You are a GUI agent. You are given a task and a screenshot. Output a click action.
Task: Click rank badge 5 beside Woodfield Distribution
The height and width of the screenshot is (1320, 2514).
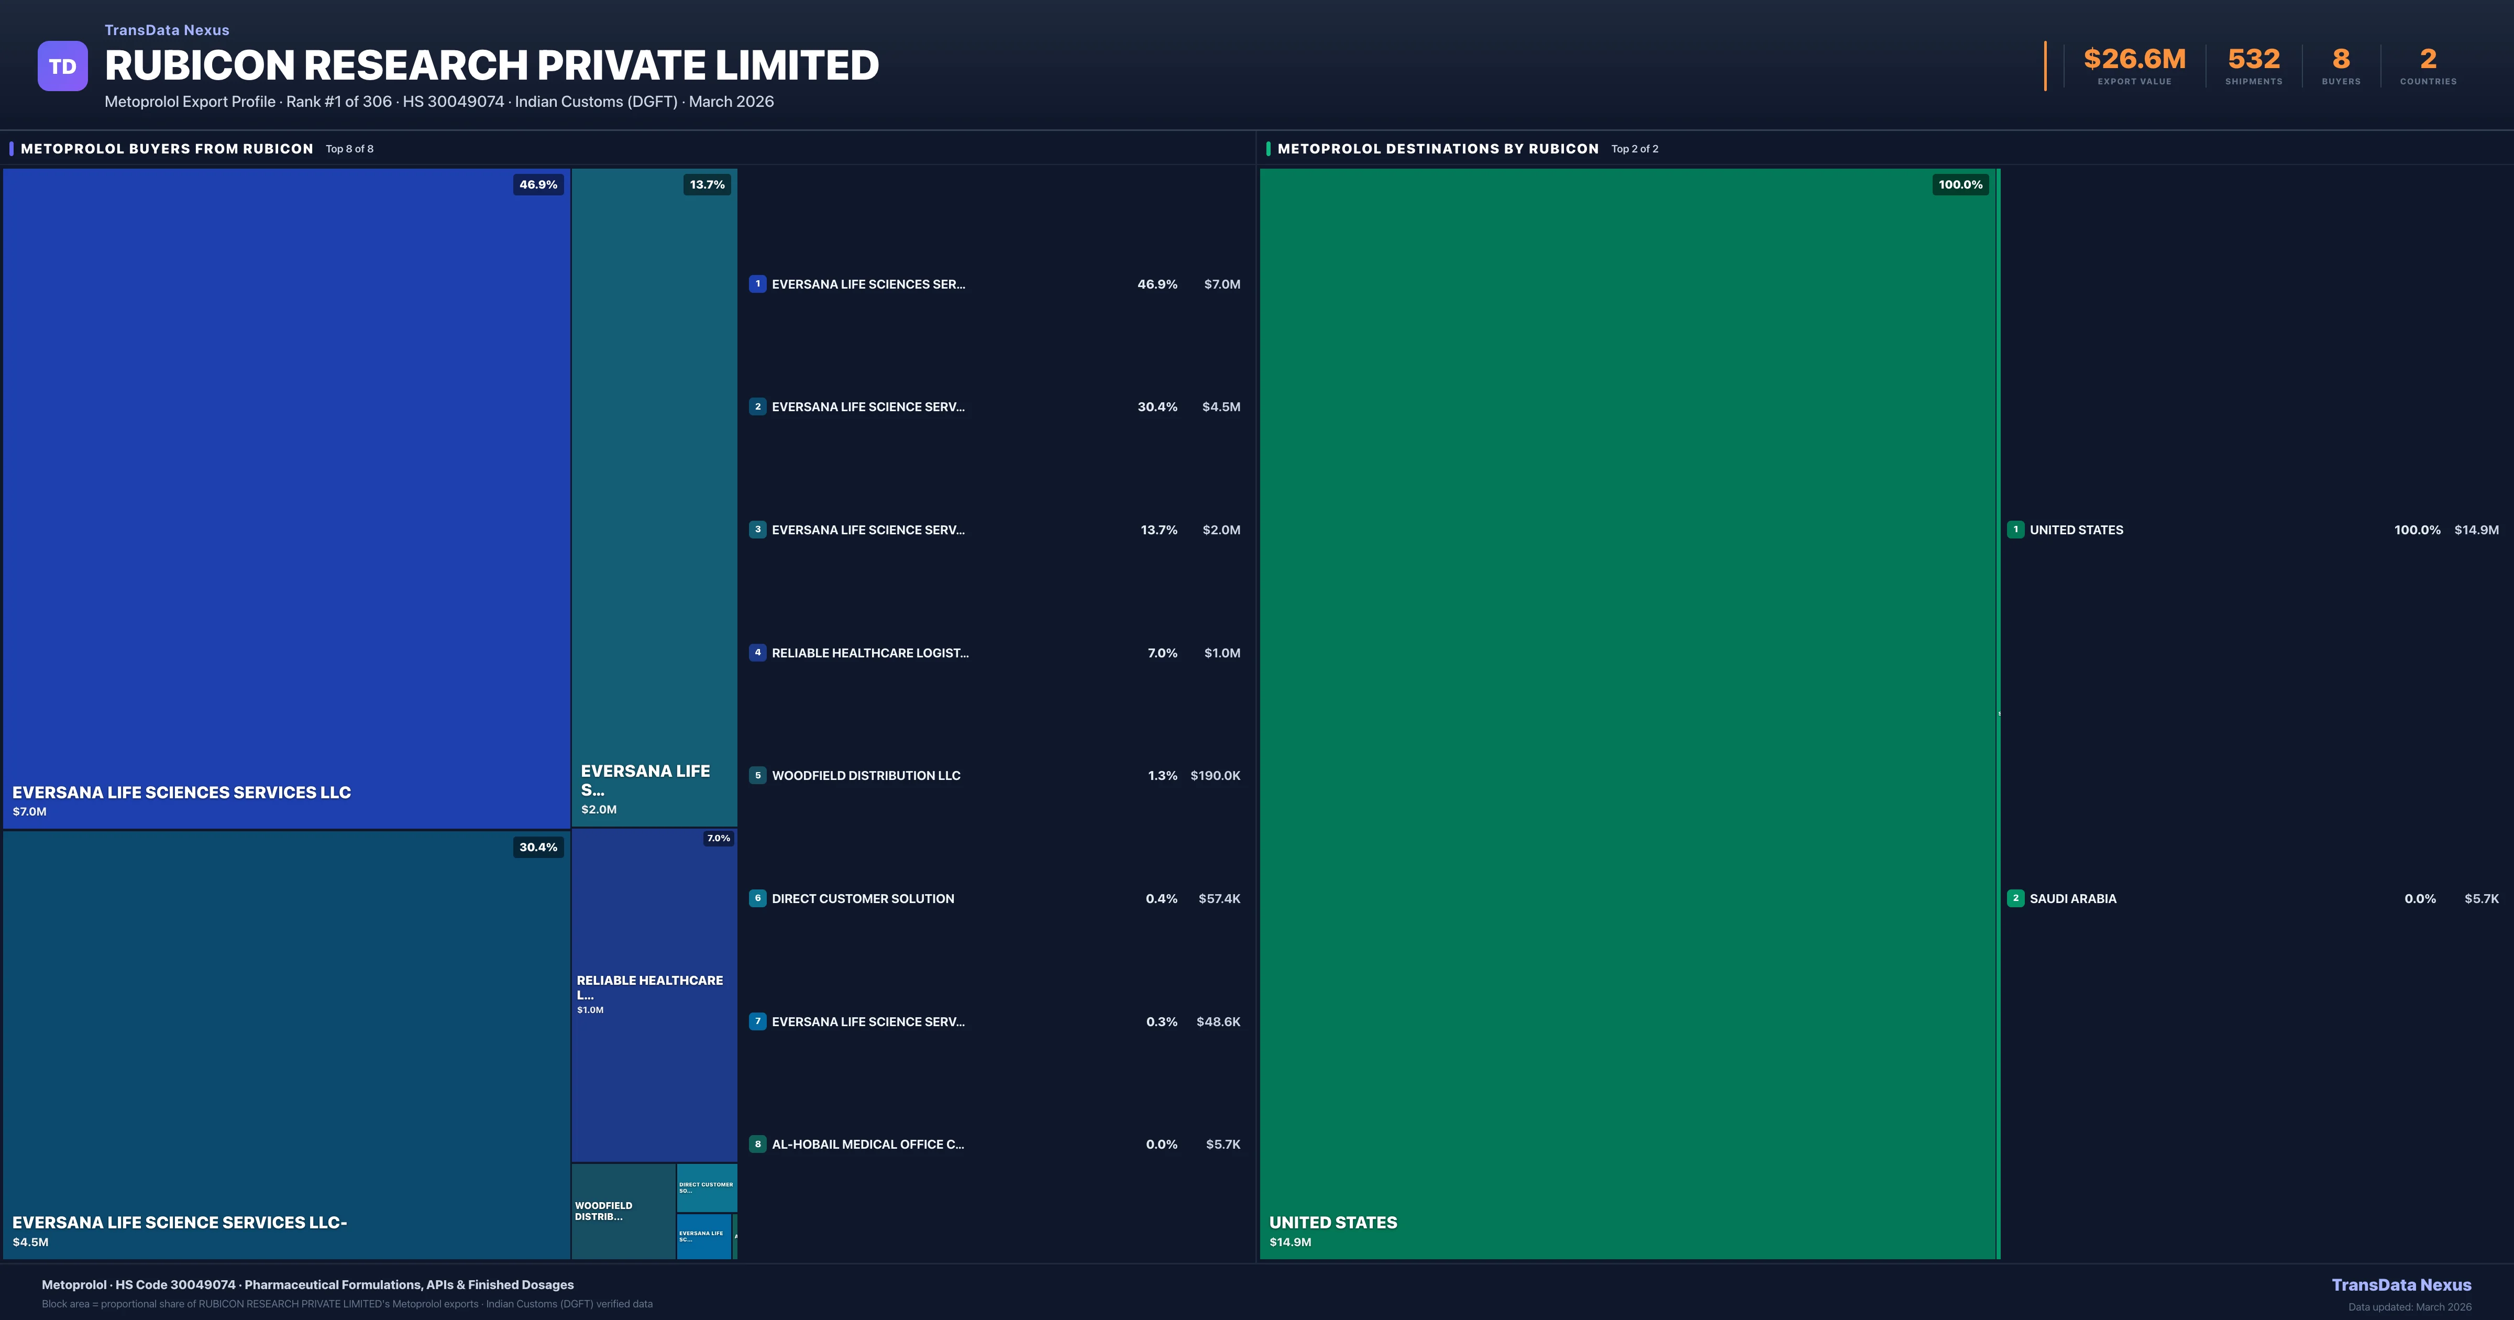pos(757,775)
